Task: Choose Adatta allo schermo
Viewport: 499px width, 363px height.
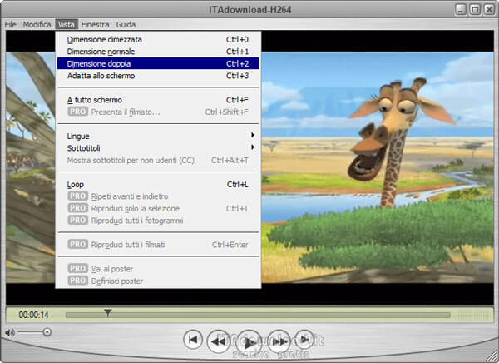Action: (x=158, y=76)
